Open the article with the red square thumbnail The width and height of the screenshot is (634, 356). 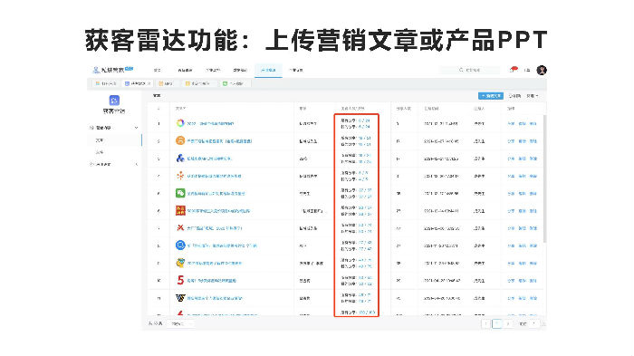[x=180, y=210]
